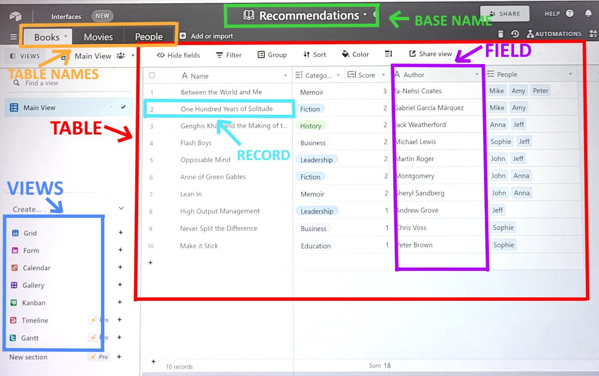This screenshot has width=599, height=376.
Task: Click the Share button
Action: [505, 13]
